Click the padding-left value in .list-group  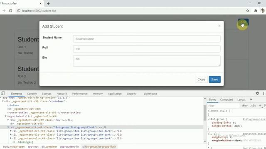pos(234,123)
